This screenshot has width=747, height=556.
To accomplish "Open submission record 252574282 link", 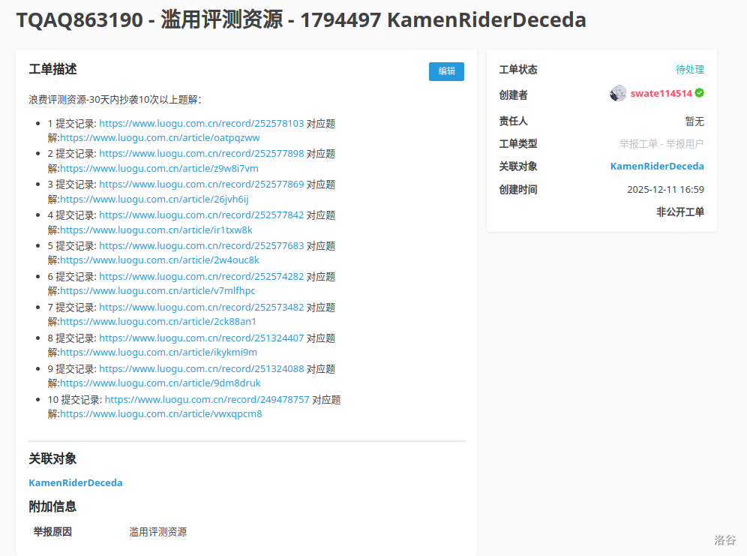I will (x=201, y=277).
